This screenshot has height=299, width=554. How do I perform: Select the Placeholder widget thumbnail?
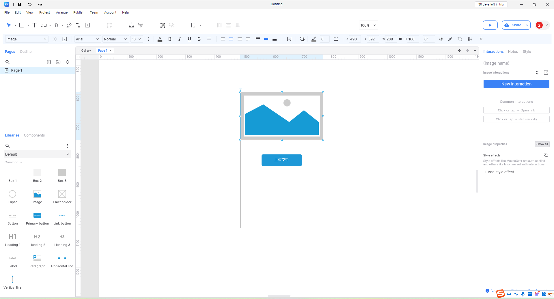[62, 194]
